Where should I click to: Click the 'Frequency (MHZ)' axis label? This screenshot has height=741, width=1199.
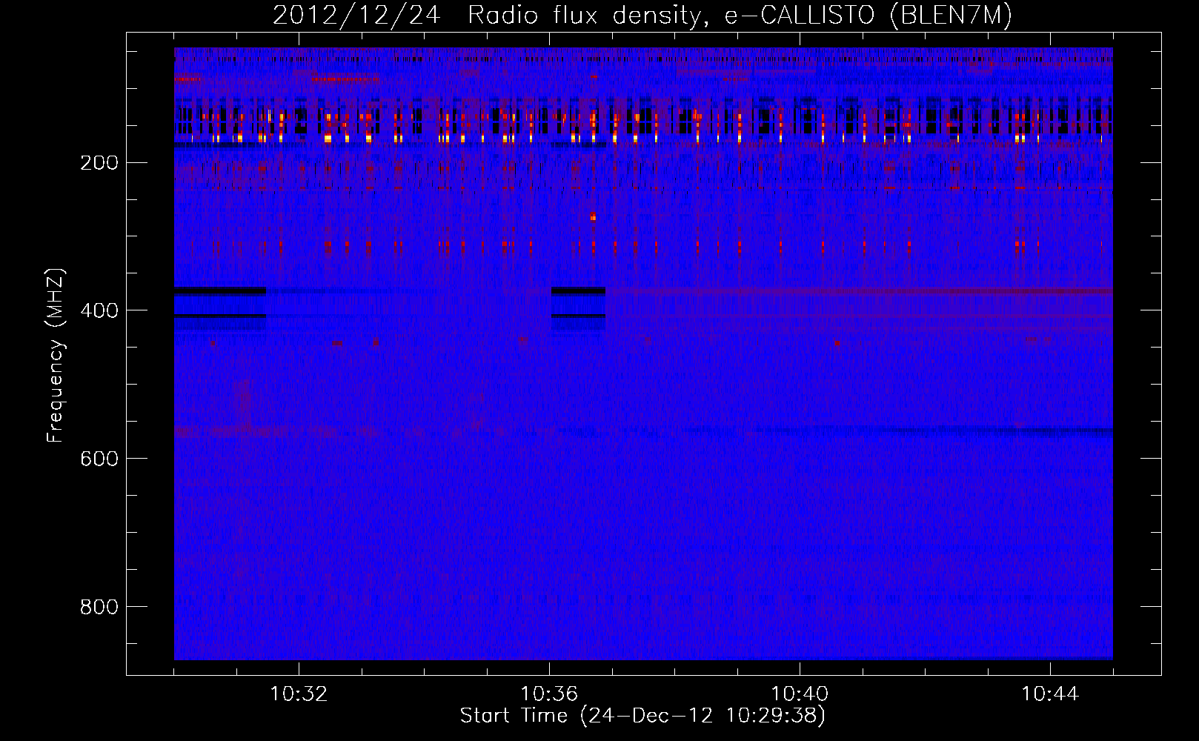[56, 356]
